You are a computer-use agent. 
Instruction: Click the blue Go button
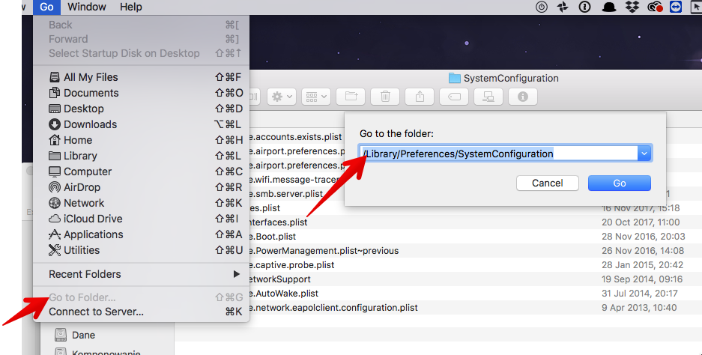(619, 183)
